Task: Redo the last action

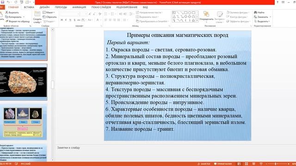Action: coord(16,2)
